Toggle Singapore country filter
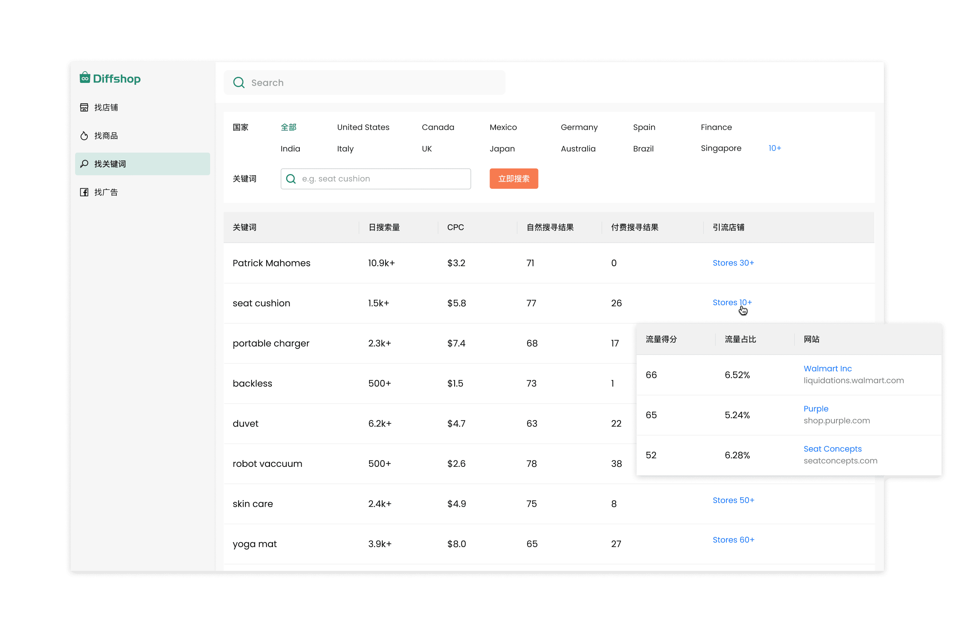The width and height of the screenshot is (955, 633). 720,148
